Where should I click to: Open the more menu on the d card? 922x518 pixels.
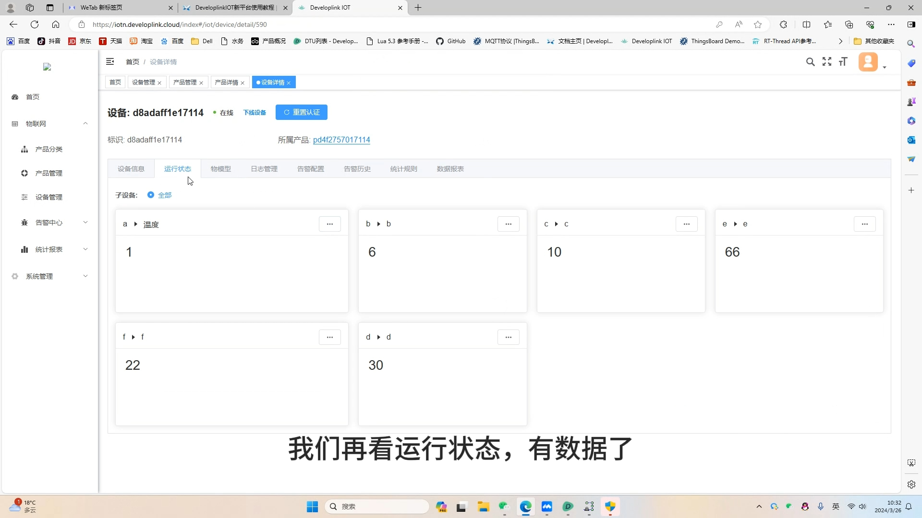pyautogui.click(x=509, y=337)
